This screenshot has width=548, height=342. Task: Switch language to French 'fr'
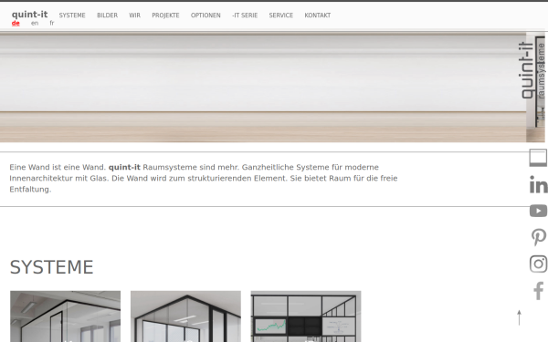point(52,24)
